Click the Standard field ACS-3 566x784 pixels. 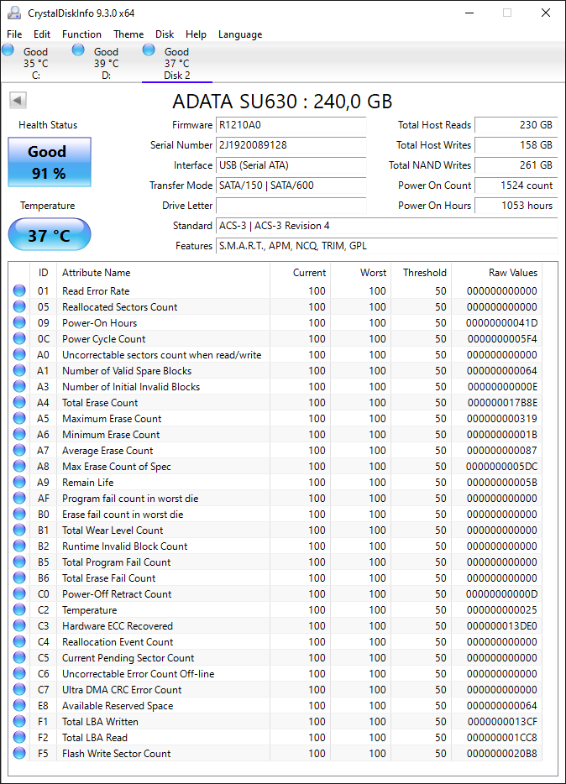[x=387, y=226]
